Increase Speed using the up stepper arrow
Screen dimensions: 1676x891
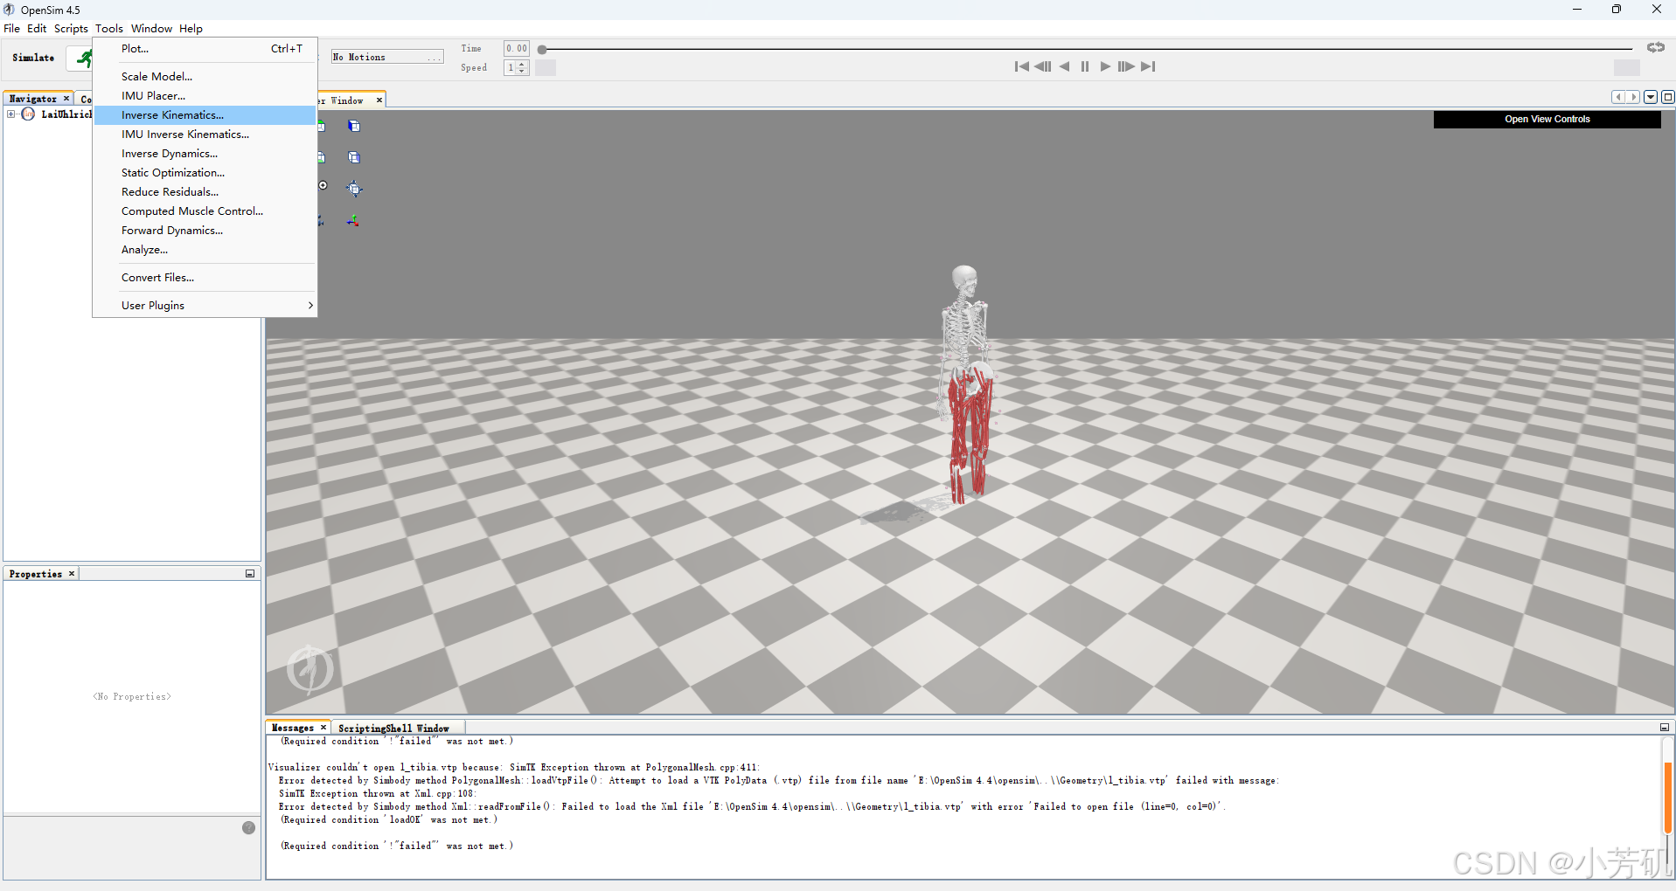click(x=523, y=64)
